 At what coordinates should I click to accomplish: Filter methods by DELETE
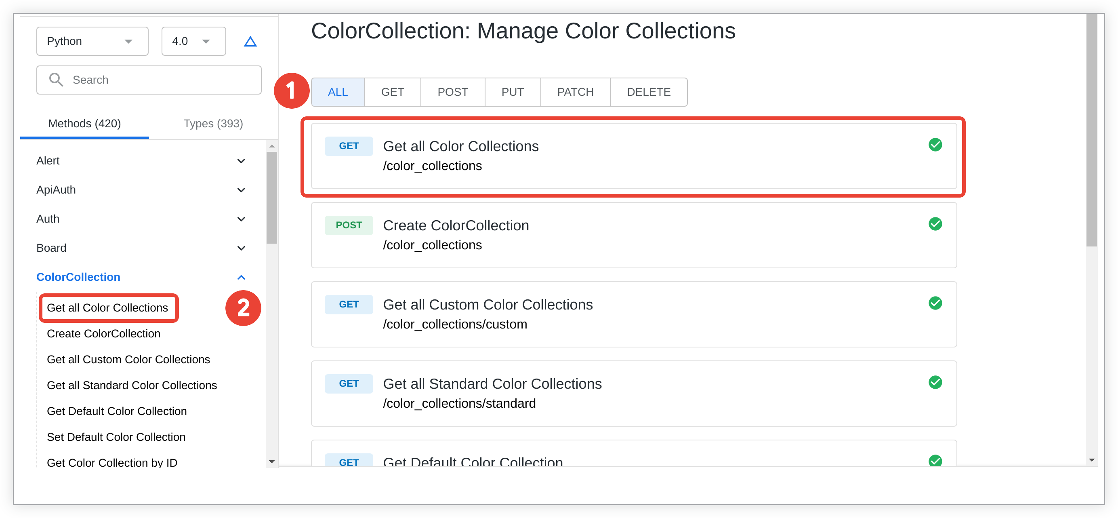tap(648, 92)
